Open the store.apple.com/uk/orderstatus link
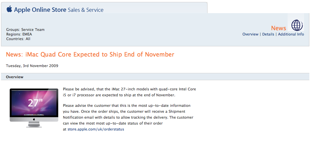 [96, 129]
